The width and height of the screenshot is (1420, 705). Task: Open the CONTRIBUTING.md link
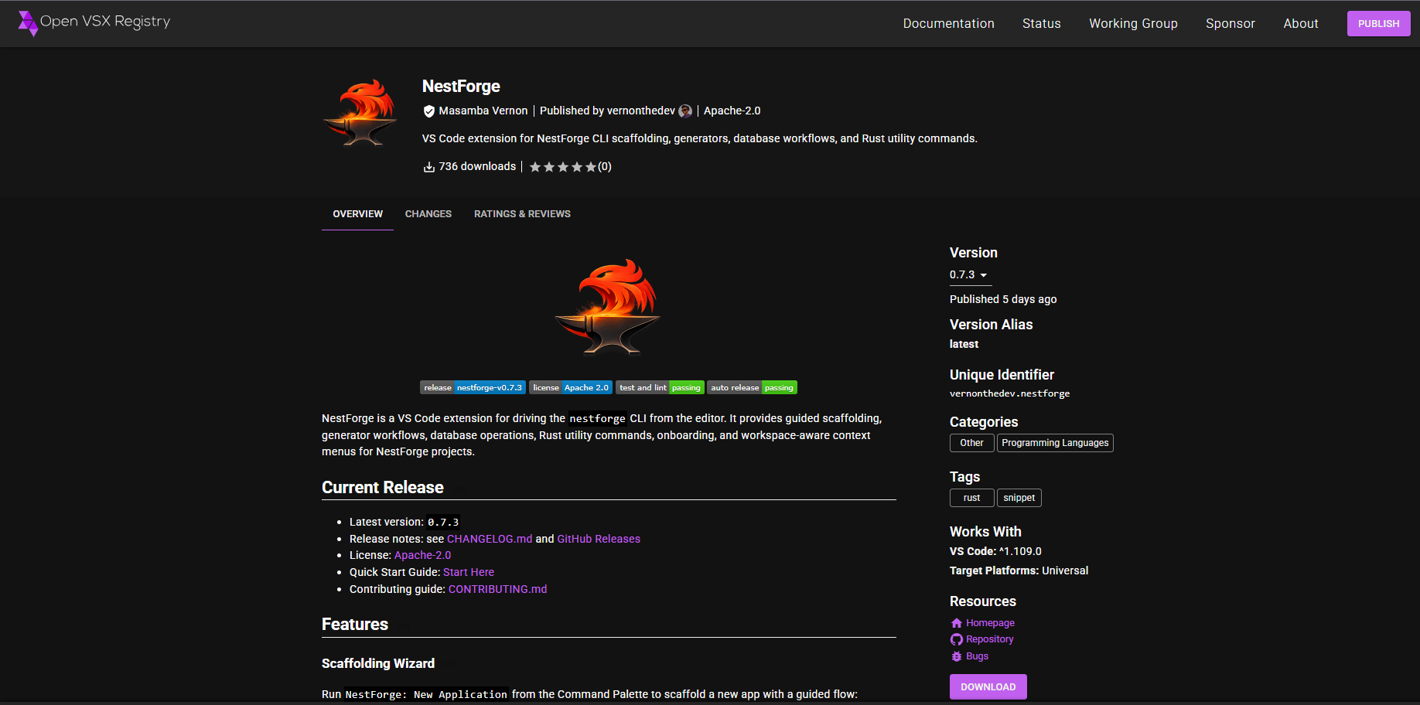[x=497, y=590]
